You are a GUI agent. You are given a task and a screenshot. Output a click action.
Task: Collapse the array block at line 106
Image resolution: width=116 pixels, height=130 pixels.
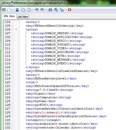tap(16, 29)
